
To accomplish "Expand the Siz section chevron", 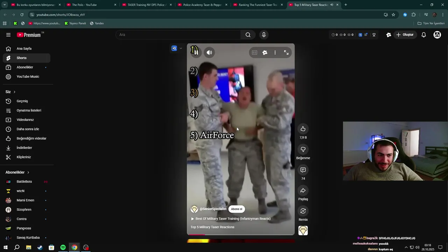I will (14, 92).
